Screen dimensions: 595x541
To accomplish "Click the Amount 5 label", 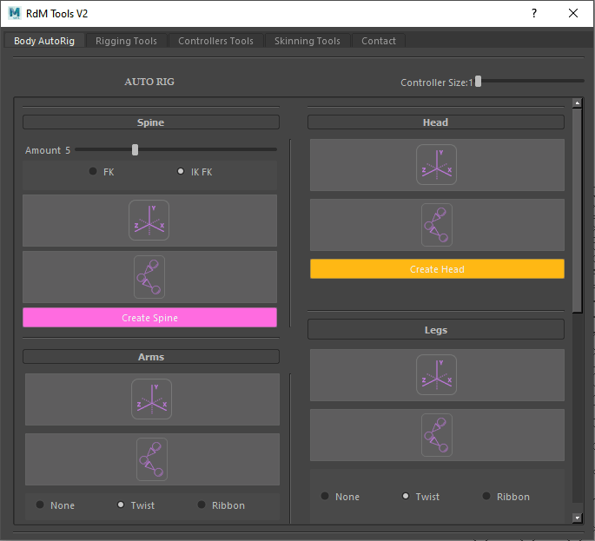I will [x=48, y=150].
